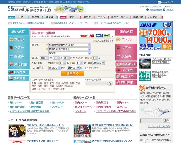This screenshot has width=181, height=143.
Task: Click the 4travelトップ airplane icon
Action: (159, 2)
